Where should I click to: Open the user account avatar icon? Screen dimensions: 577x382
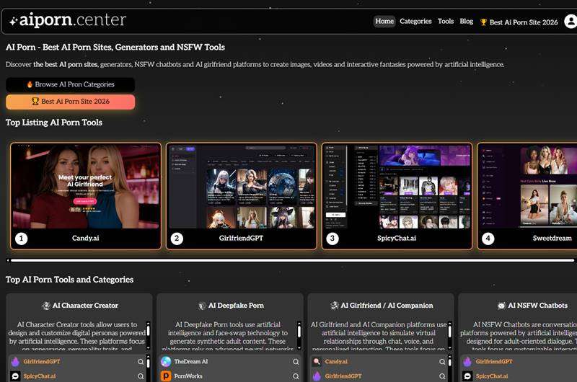pyautogui.click(x=571, y=22)
